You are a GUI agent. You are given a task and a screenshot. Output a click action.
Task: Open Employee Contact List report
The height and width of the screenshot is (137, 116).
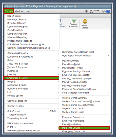[x=73, y=117]
